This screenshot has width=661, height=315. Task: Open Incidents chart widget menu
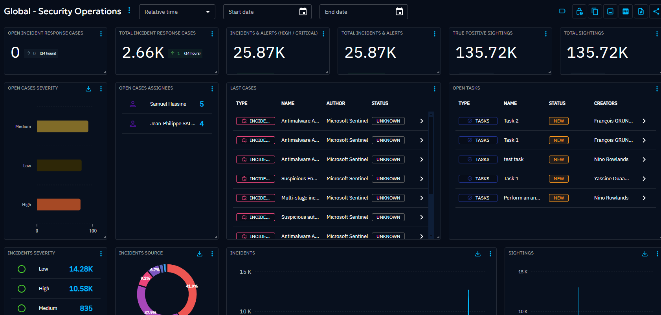point(490,254)
